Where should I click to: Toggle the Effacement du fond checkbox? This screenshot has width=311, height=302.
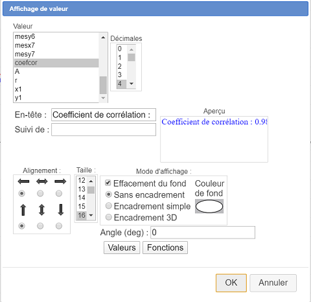point(108,183)
